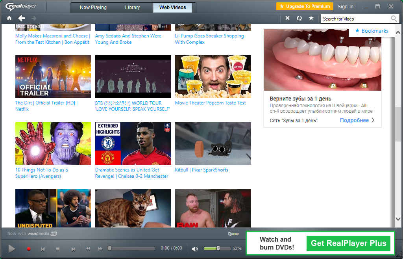The image size is (403, 259).
Task: Open the Chelsea Manchester highlights thumbnail
Action: coord(133,143)
